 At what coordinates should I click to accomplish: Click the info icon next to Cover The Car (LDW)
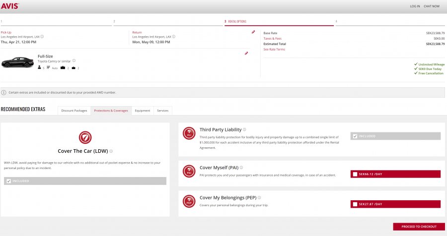[111, 151]
